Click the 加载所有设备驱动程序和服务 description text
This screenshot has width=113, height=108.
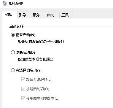pyautogui.click(x=41, y=42)
